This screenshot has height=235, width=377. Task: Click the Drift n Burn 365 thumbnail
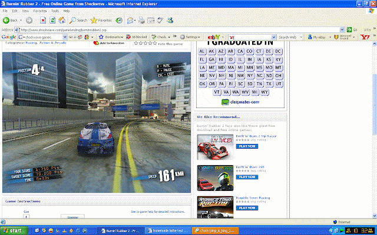(x=215, y=178)
